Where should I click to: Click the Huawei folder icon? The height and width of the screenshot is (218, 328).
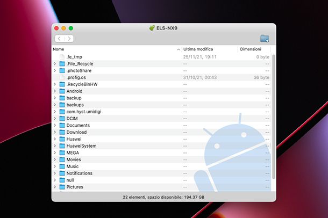[x=62, y=139]
